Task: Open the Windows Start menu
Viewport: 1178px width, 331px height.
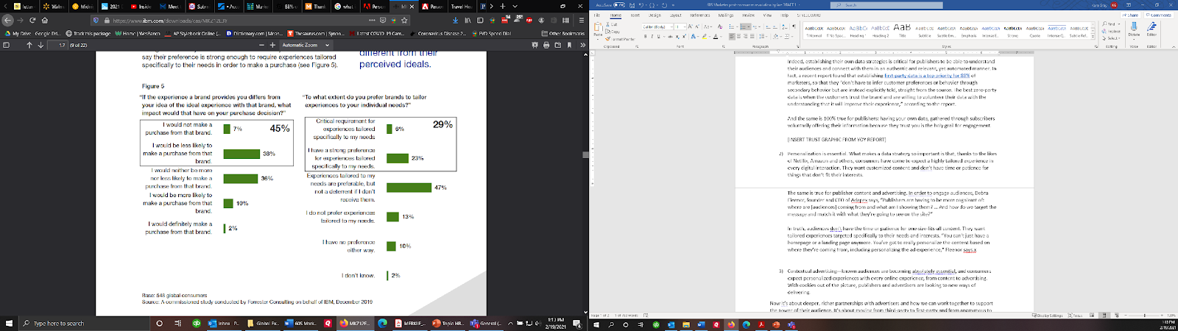Action: pyautogui.click(x=10, y=323)
